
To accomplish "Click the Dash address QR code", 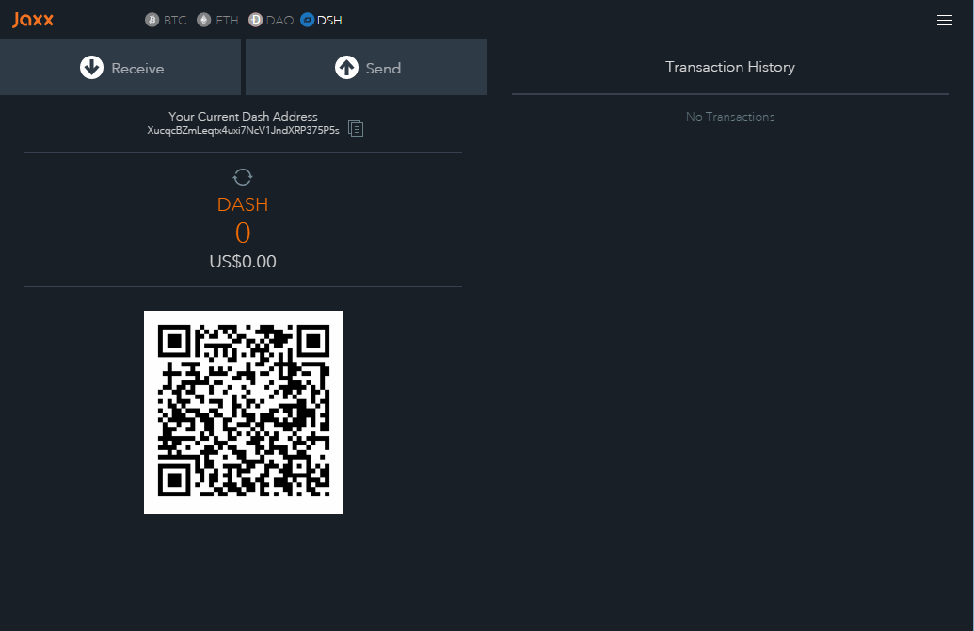I will (x=244, y=413).
